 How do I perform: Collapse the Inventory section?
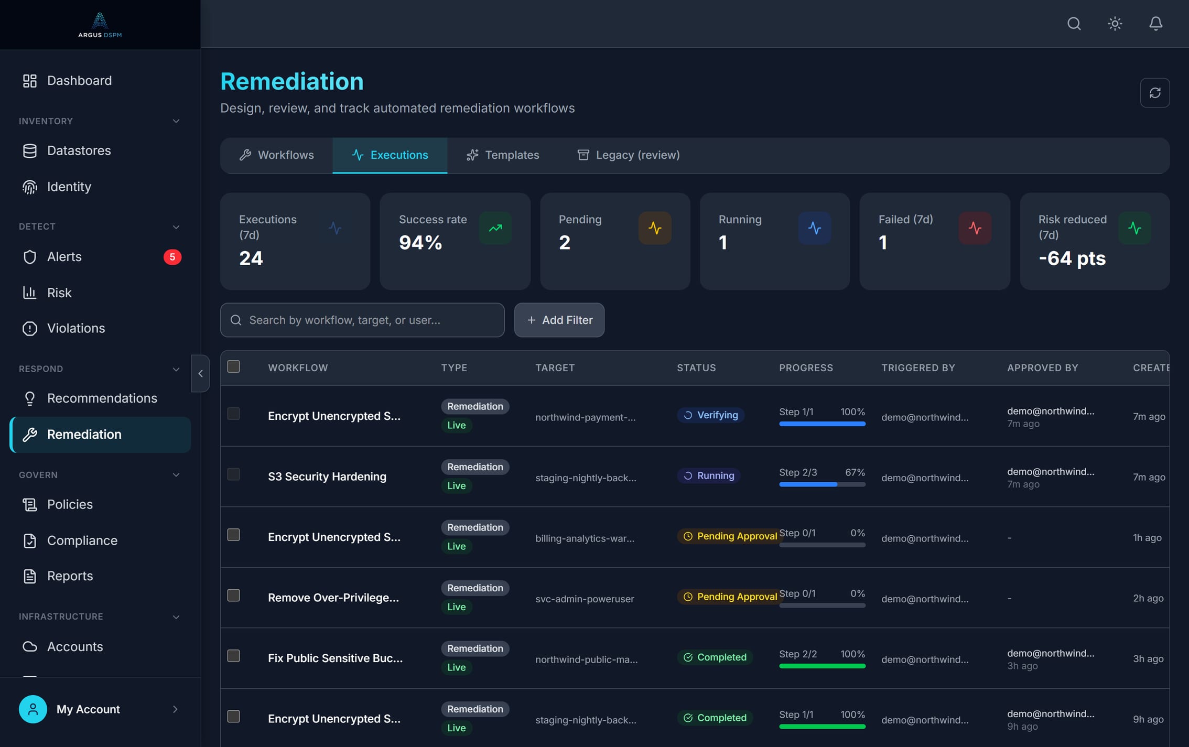point(176,121)
